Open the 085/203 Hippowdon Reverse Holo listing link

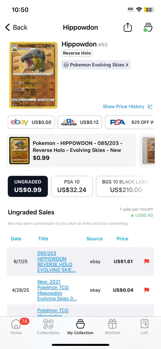pos(56,261)
